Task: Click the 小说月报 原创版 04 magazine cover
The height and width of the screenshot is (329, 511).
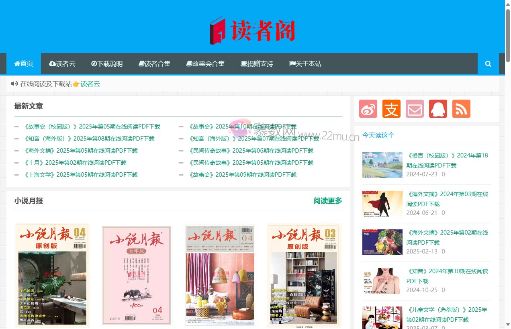Action: [52, 275]
